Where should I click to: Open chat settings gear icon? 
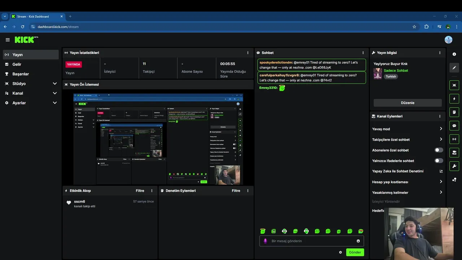pyautogui.click(x=340, y=252)
